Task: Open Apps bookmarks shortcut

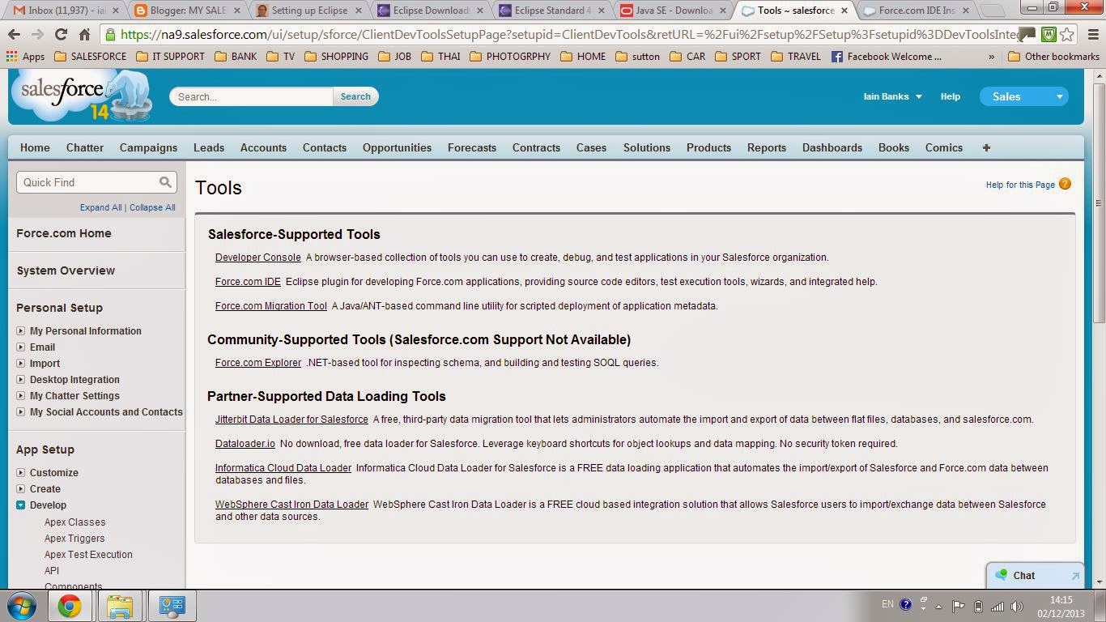Action: pyautogui.click(x=25, y=57)
